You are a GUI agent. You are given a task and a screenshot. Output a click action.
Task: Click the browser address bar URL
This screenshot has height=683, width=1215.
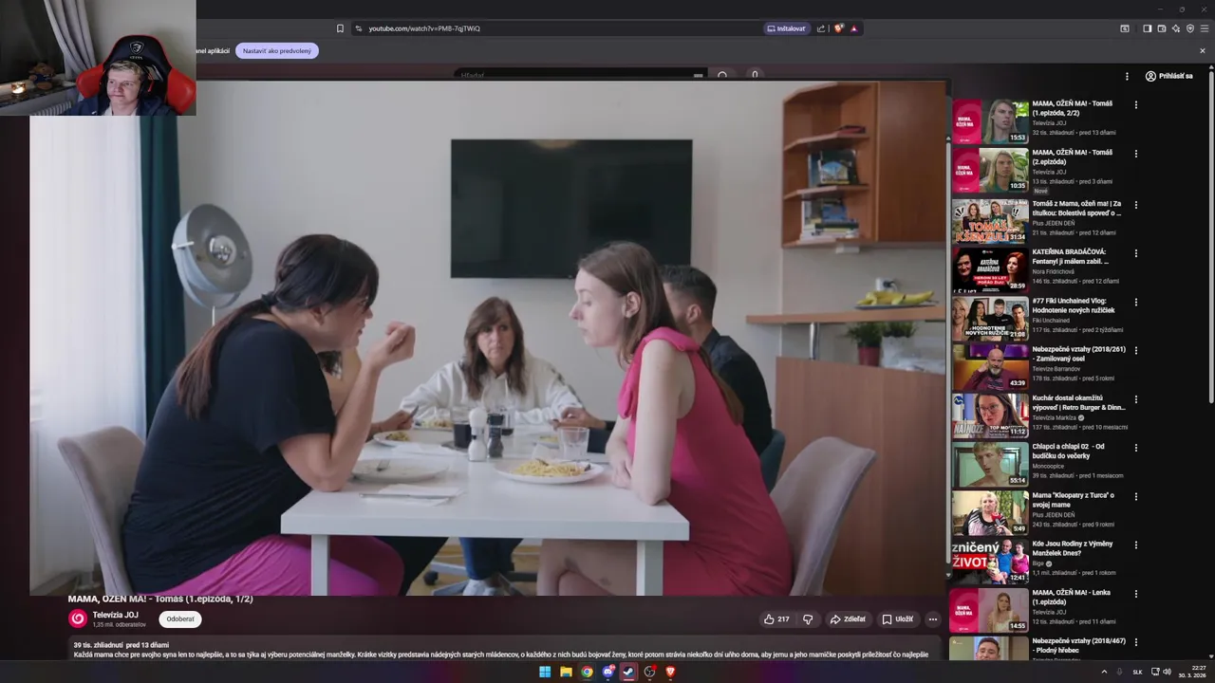[424, 28]
